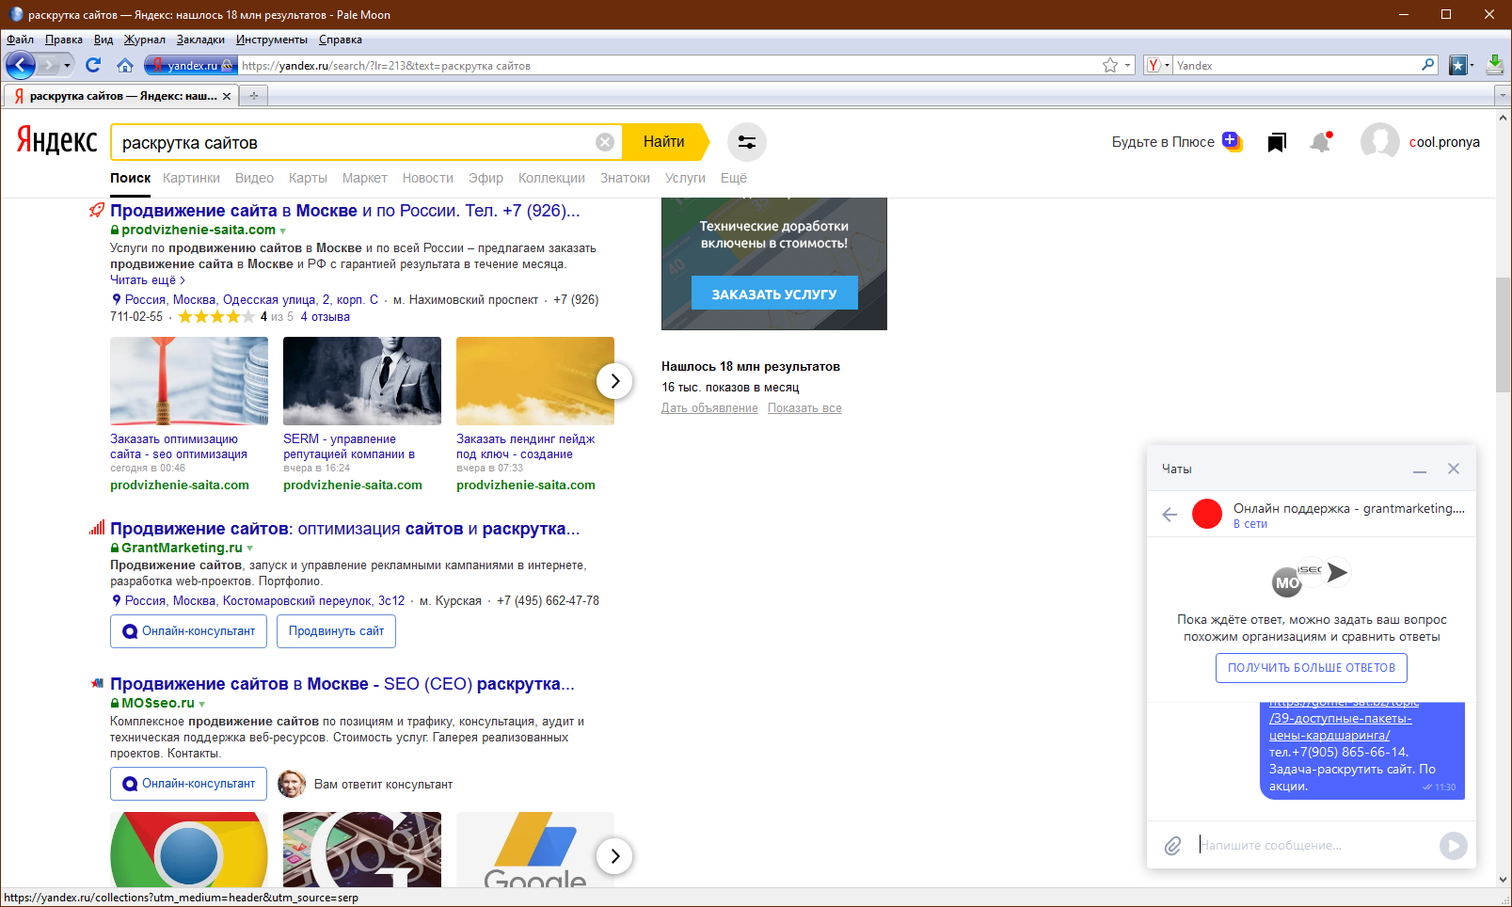Open Онлайн-консультант for MOSseo.ru
The width and height of the screenshot is (1512, 907).
click(x=189, y=784)
